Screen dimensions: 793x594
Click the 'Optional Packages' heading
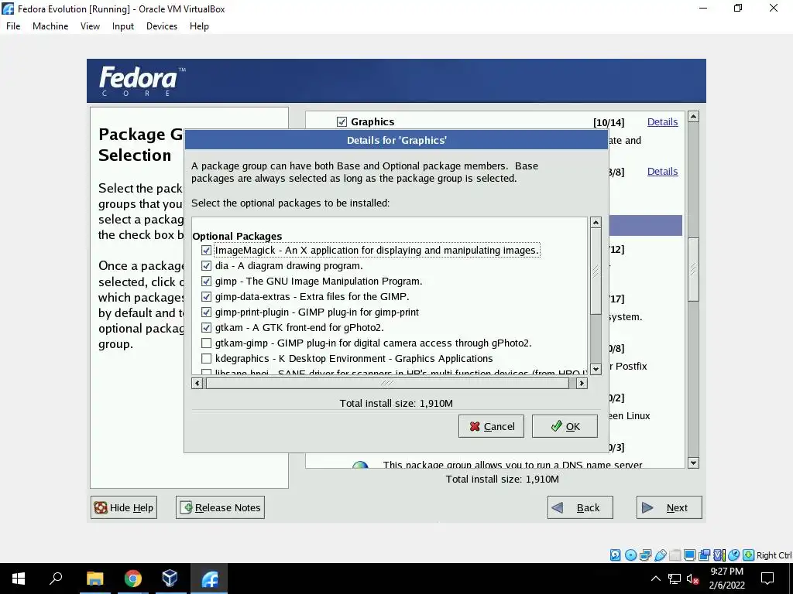tap(237, 236)
